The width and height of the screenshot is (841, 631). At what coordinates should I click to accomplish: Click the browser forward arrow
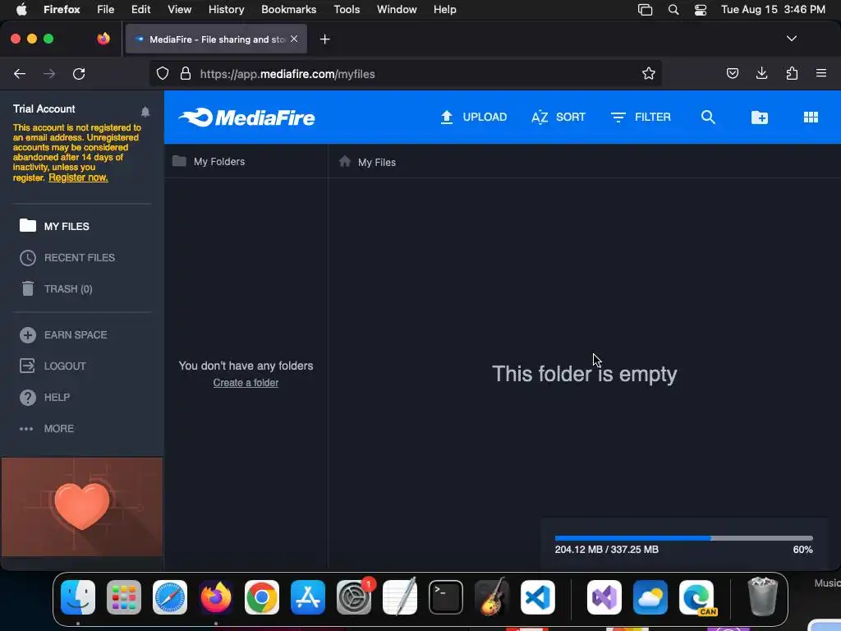pos(49,73)
